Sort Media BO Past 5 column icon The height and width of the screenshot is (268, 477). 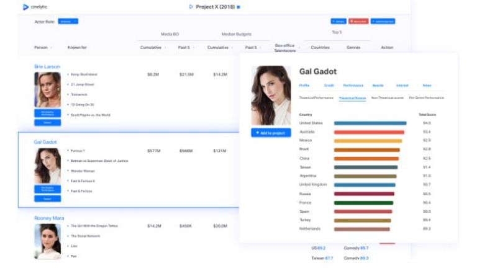pyautogui.click(x=194, y=48)
